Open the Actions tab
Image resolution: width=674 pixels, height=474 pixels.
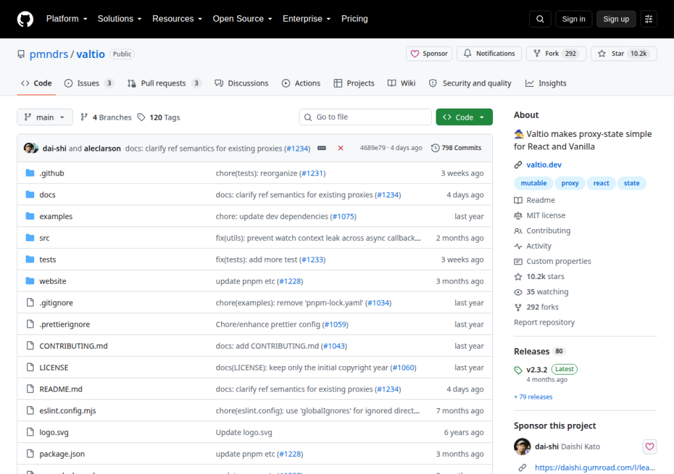[301, 84]
